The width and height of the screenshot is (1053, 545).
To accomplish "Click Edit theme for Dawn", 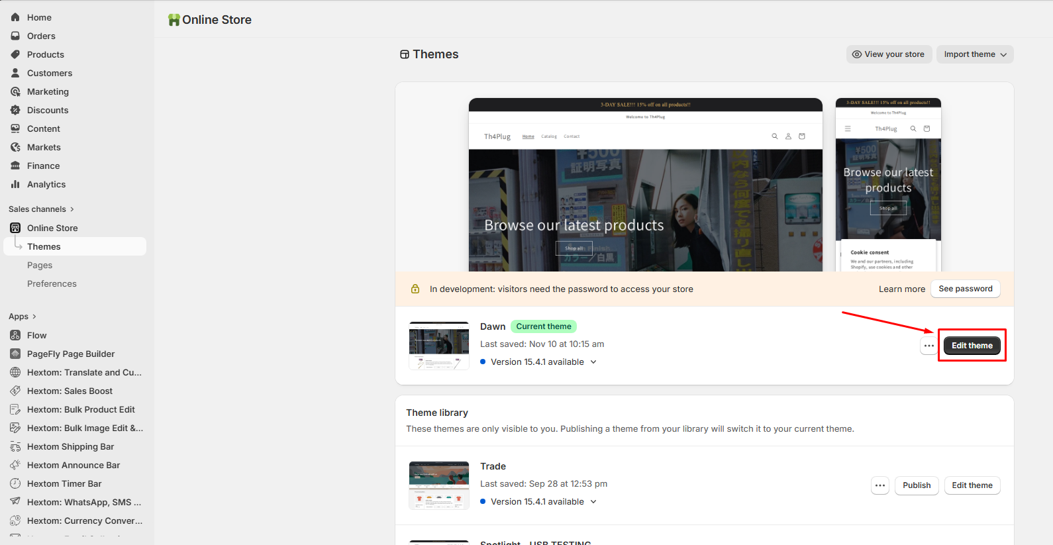I will click(972, 346).
